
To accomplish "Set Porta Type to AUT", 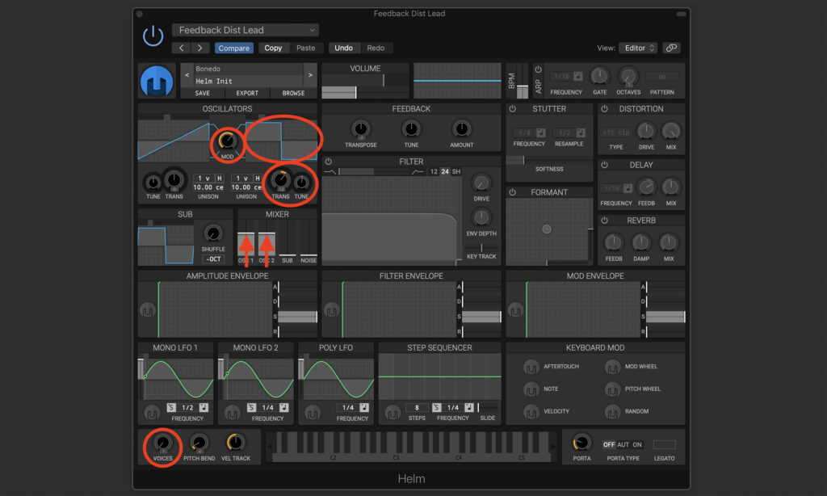I will (x=623, y=445).
